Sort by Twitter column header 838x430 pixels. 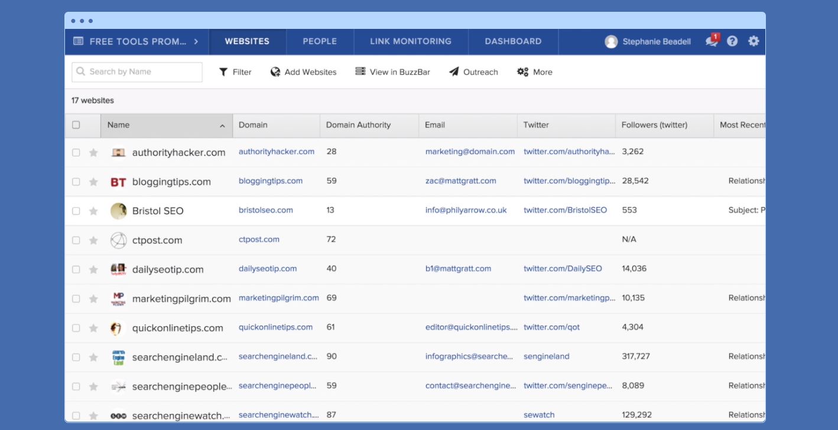pos(566,125)
